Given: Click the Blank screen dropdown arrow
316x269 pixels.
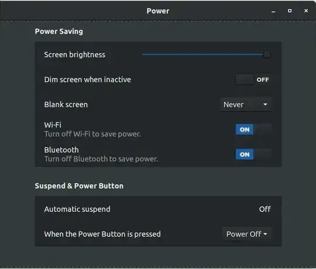Looking at the screenshot, I should tap(265, 104).
